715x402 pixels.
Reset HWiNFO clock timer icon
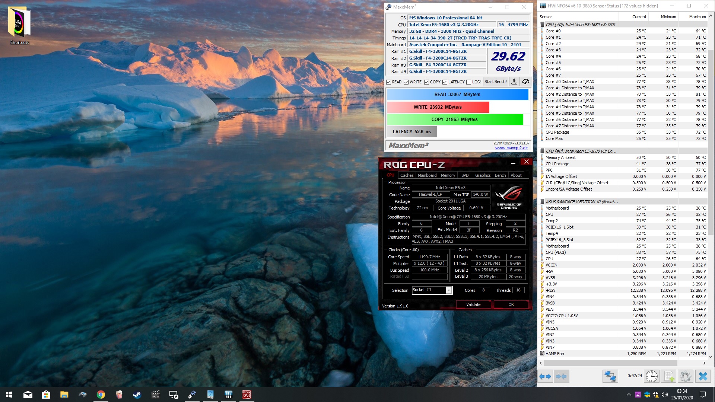652,376
